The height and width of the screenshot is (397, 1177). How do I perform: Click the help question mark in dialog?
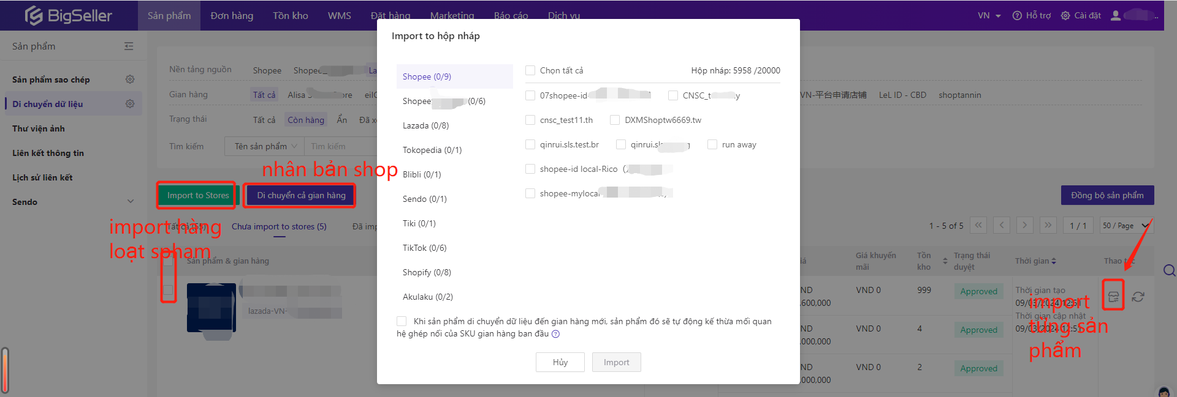pos(555,334)
